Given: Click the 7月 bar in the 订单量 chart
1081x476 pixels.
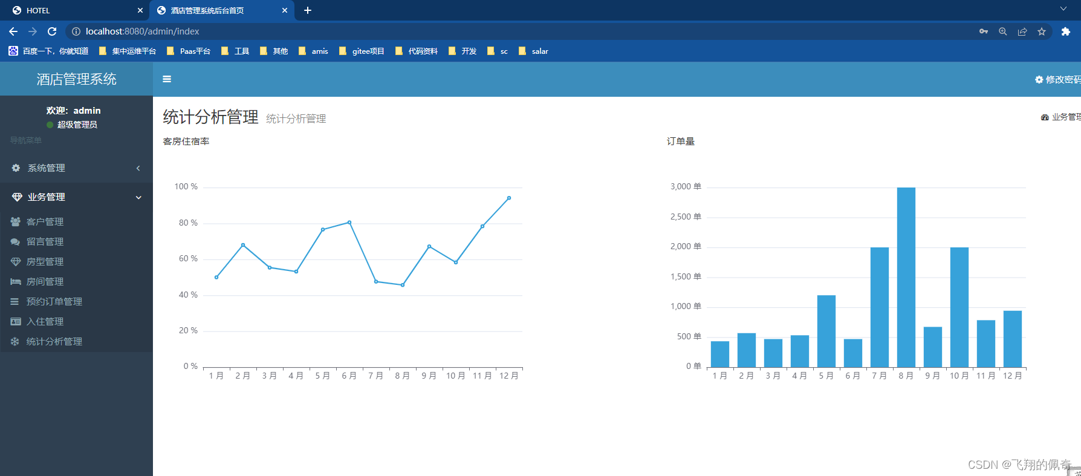Looking at the screenshot, I should pyautogui.click(x=880, y=307).
